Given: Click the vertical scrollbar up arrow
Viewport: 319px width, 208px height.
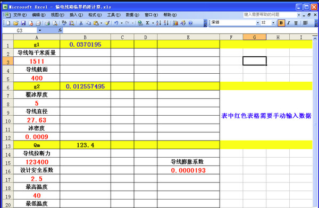Looking at the screenshot, I should (315, 38).
